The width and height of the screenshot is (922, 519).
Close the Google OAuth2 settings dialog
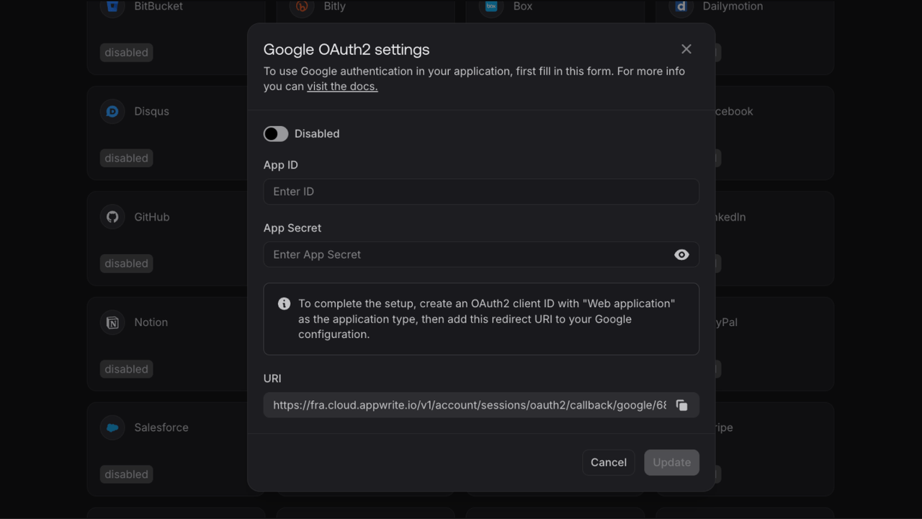point(686,49)
